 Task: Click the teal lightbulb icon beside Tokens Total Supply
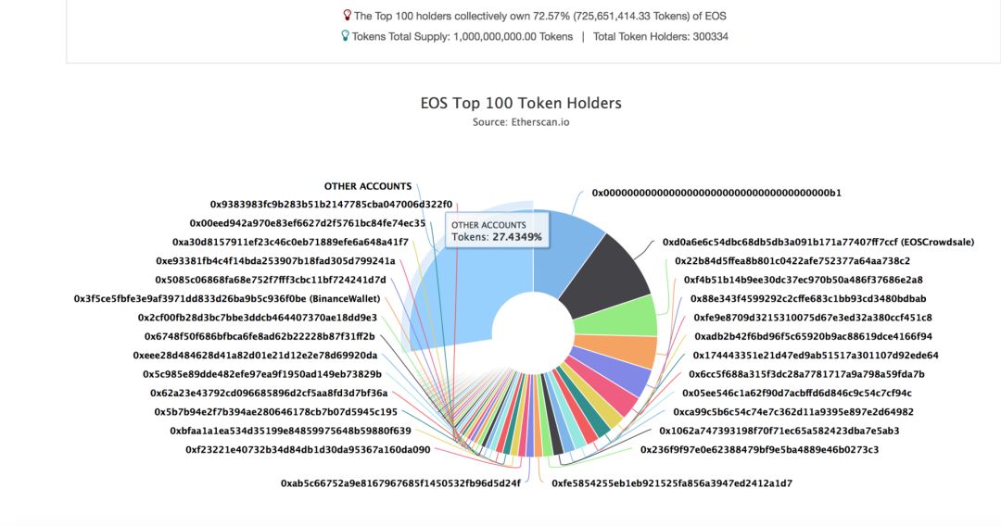pyautogui.click(x=346, y=36)
